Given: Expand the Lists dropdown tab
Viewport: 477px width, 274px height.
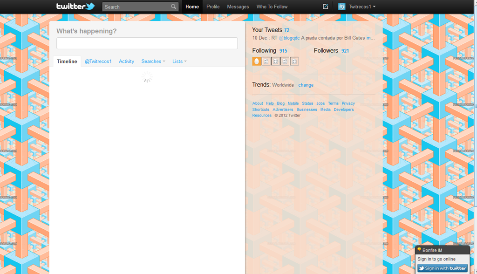Looking at the screenshot, I should click(179, 61).
